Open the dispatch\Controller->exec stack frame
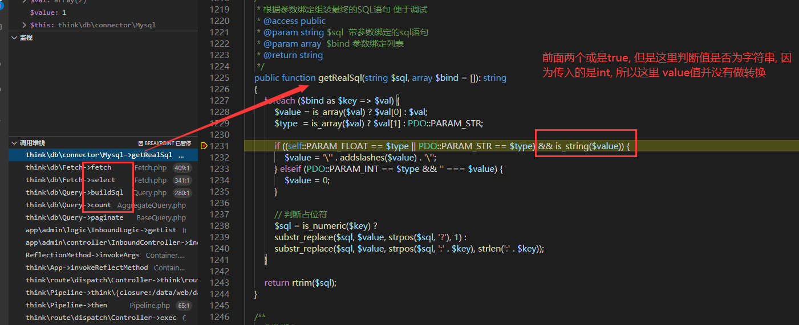 (x=103, y=318)
